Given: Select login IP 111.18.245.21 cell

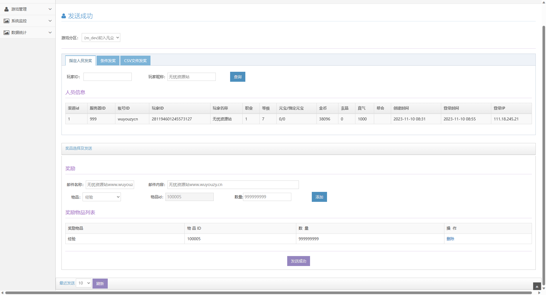Looking at the screenshot, I should tap(511, 119).
